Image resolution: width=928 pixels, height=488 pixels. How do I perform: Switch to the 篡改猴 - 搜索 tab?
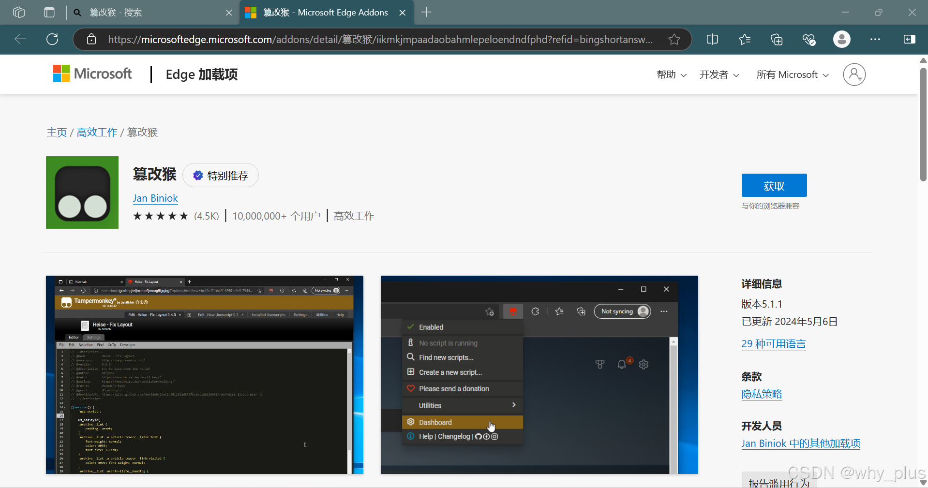(x=153, y=13)
